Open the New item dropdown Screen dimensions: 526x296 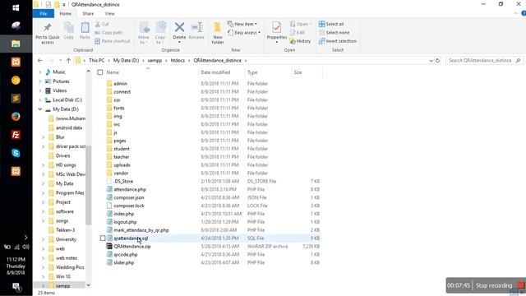pyautogui.click(x=242, y=24)
